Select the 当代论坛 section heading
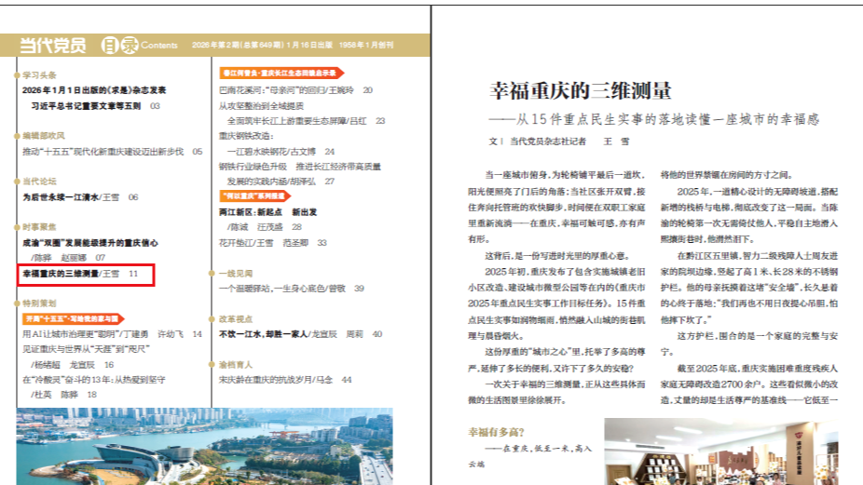Viewport: 863px width, 485px height. 39,181
